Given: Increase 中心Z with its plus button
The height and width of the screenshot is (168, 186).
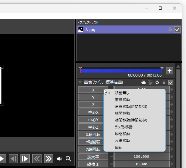Looking at the screenshot, I should (x=172, y=127).
